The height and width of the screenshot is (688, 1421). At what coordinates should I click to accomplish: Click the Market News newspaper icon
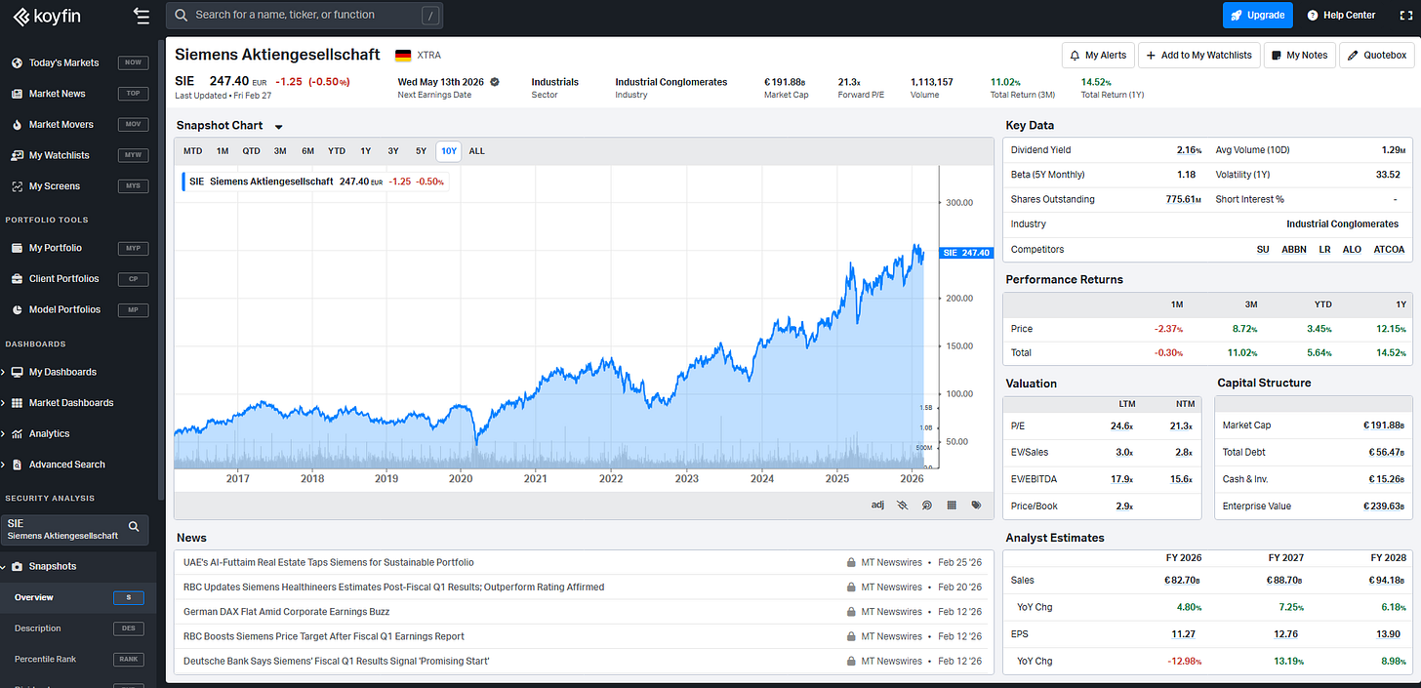17,94
